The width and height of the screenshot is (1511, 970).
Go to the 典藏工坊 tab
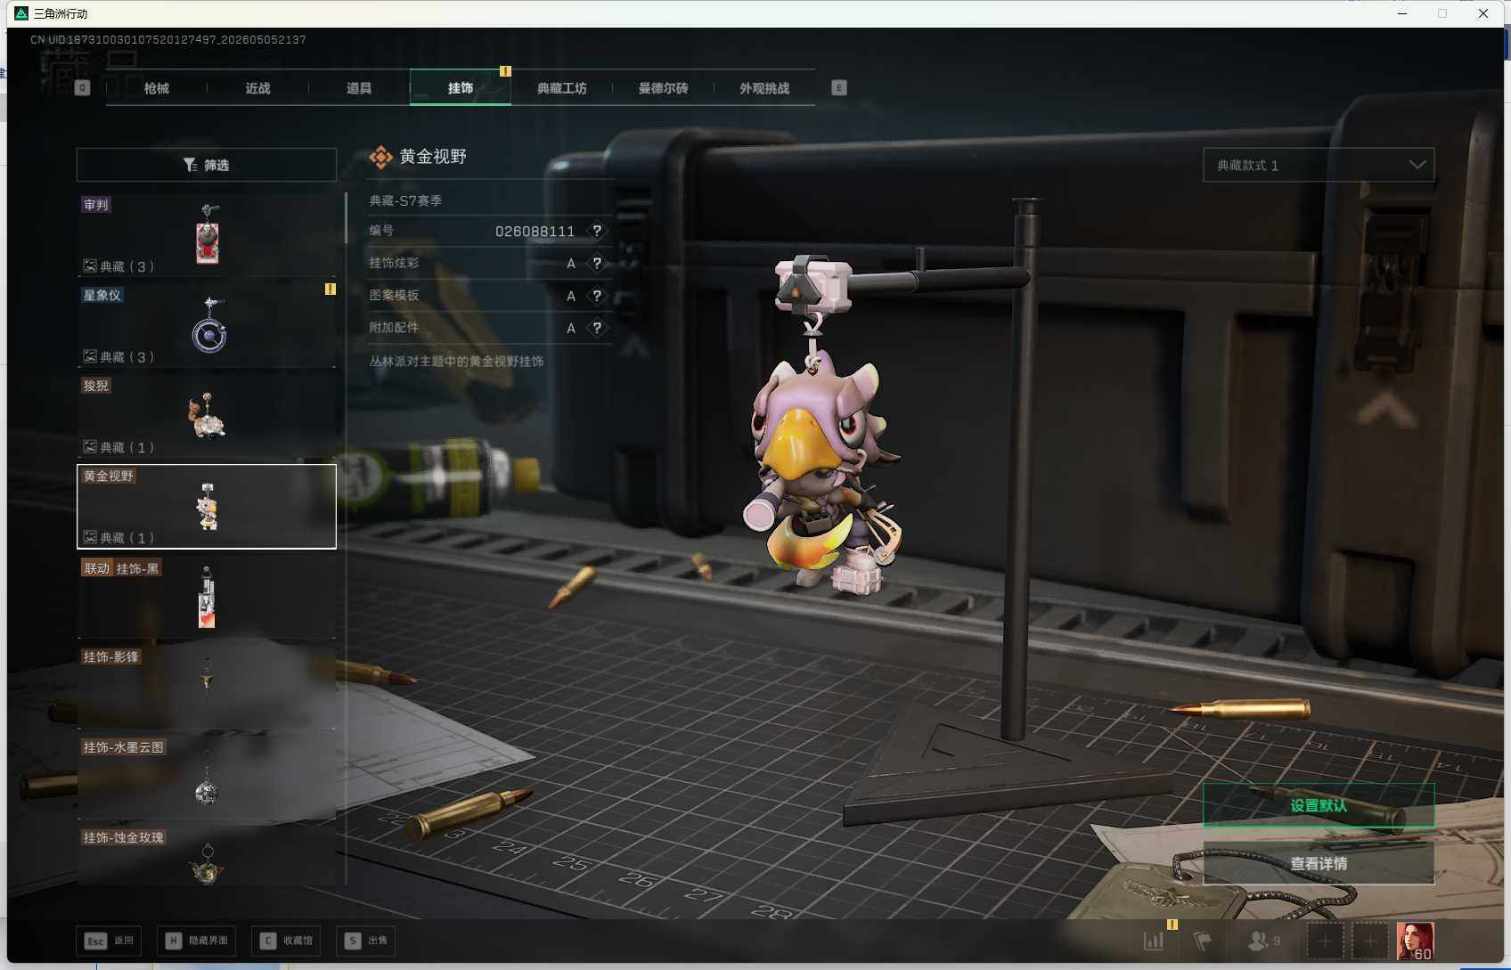[562, 88]
